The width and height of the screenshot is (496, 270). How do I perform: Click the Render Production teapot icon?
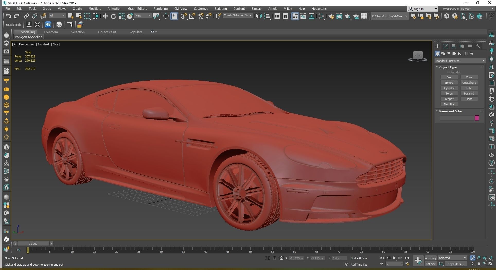(348, 16)
